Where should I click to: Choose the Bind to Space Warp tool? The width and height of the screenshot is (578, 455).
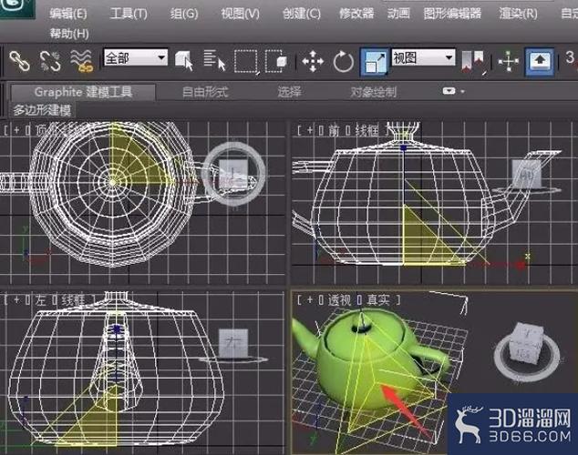pos(81,61)
